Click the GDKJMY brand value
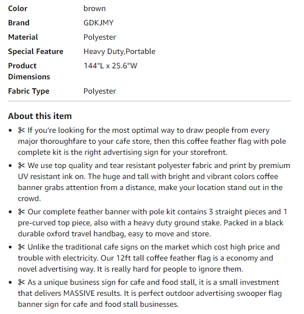 coord(99,23)
